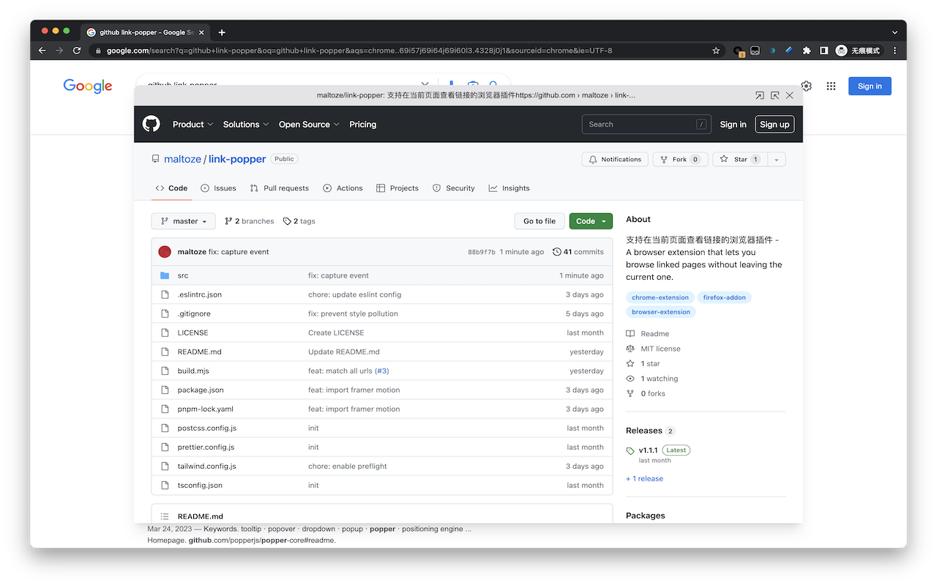The width and height of the screenshot is (937, 586).
Task: Switch to the Code tab
Action: pyautogui.click(x=171, y=188)
